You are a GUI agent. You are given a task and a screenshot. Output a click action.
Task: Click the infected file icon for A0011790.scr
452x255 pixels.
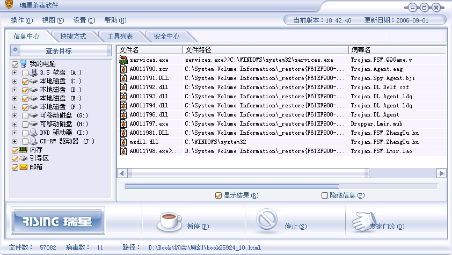click(x=123, y=69)
